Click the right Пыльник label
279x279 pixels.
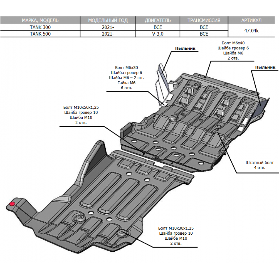pyautogui.click(x=265, y=67)
